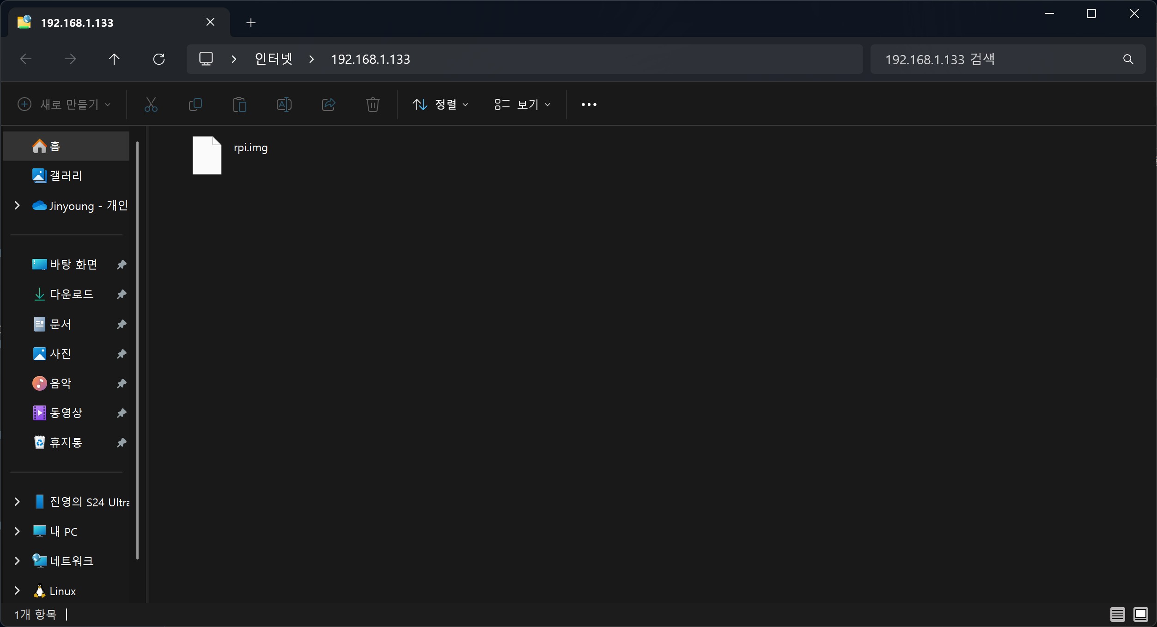Go up one folder level

(x=114, y=59)
